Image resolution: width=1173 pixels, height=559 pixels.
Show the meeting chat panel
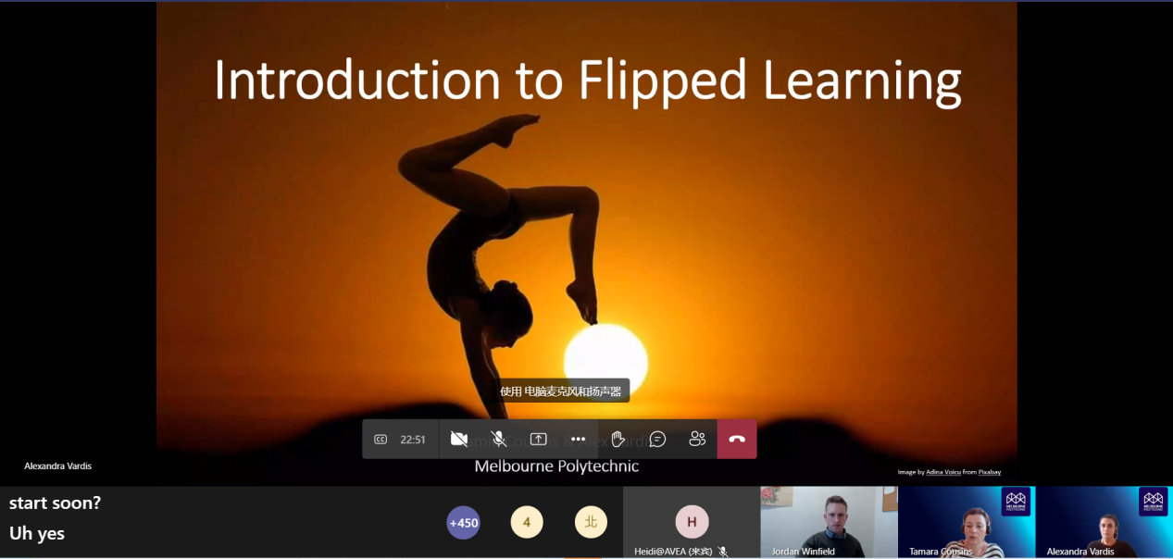(x=657, y=440)
